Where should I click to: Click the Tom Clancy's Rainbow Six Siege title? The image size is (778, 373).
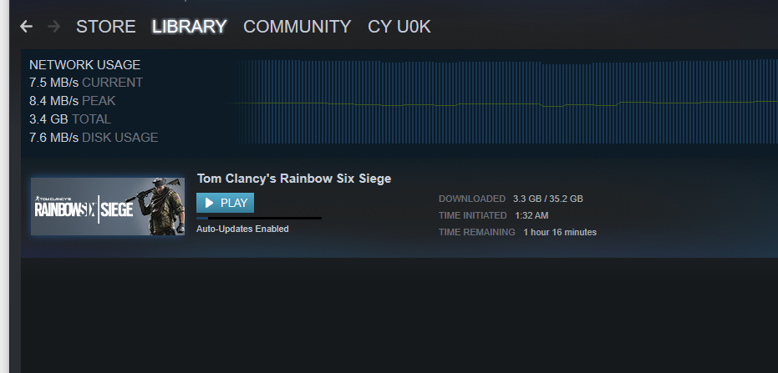[294, 179]
